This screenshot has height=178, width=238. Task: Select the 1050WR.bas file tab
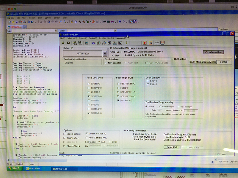coord(17,27)
